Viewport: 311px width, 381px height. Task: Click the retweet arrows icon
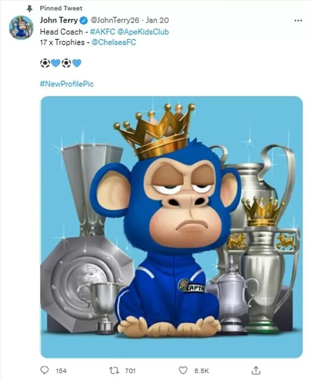[114, 370]
